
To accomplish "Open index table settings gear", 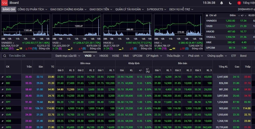I will pyautogui.click(x=207, y=16).
